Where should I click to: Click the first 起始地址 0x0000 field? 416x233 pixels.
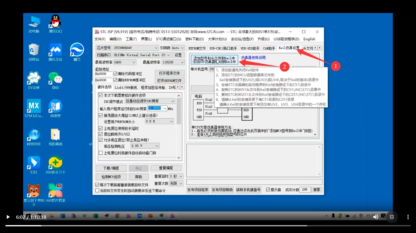pyautogui.click(x=103, y=74)
